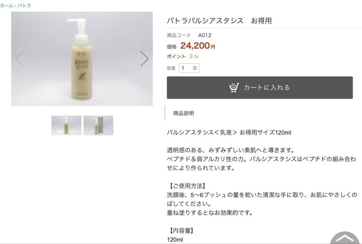Go to the ホーム breadcrumb link

coord(6,6)
